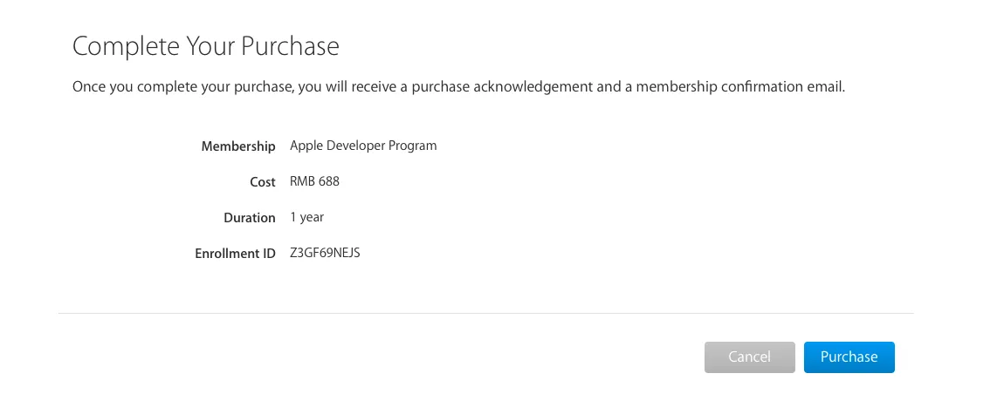Click the Apple Developer Program membership value
1004x394 pixels.
click(x=363, y=146)
